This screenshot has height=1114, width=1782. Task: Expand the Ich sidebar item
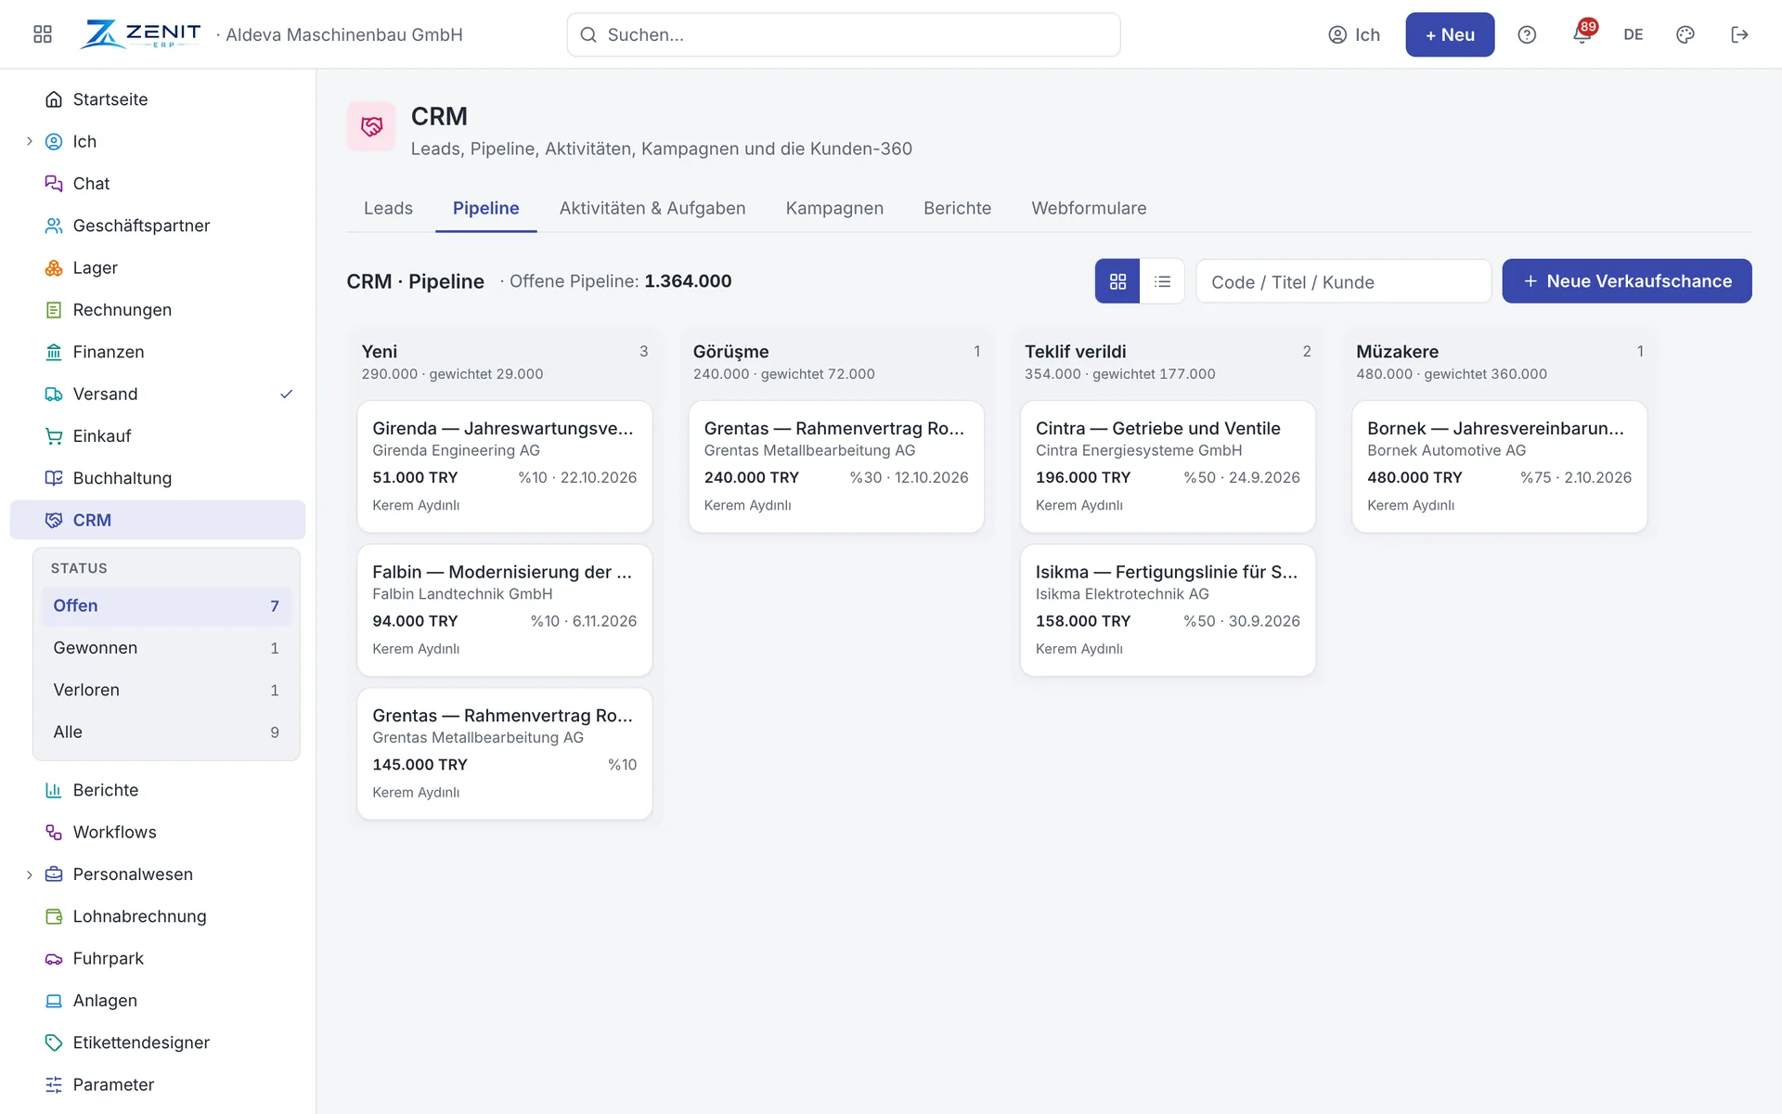coord(29,141)
